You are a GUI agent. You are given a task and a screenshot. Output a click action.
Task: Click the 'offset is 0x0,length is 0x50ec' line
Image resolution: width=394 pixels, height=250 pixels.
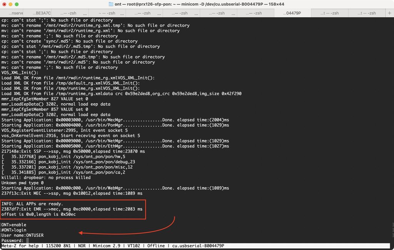pyautogui.click(x=38, y=214)
